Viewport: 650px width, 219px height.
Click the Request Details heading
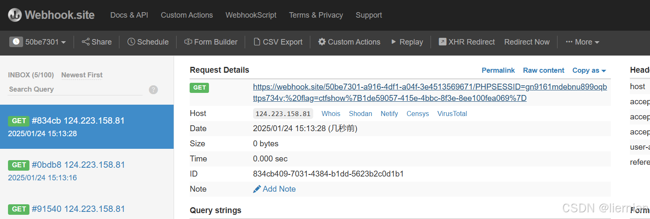219,70
